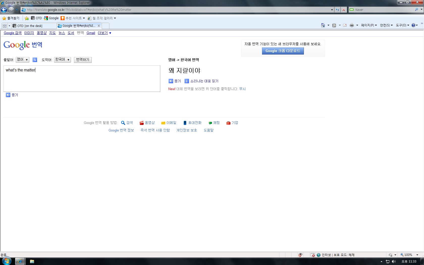
Task: Open the favorites star button 즐겨찾기
Action: 11,18
